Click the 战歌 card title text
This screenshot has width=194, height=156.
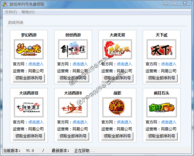pos(117,93)
